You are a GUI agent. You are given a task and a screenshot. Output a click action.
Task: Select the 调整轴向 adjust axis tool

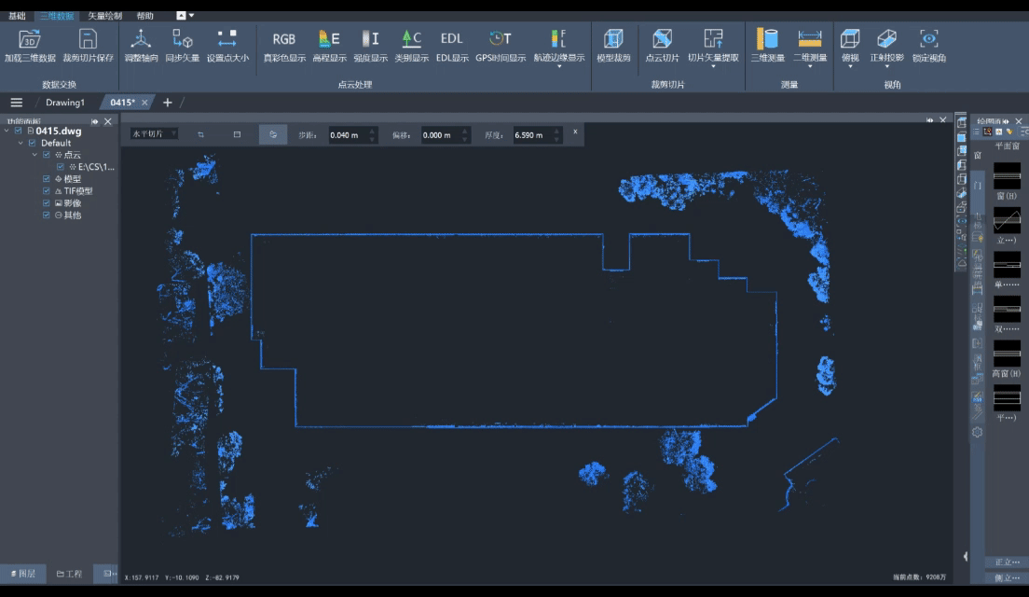click(141, 39)
